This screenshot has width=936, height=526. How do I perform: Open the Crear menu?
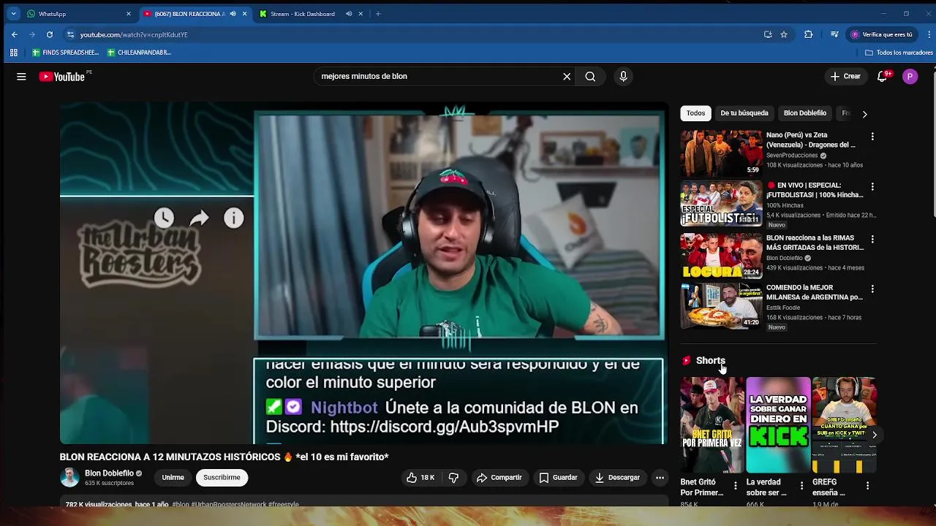[x=845, y=77]
